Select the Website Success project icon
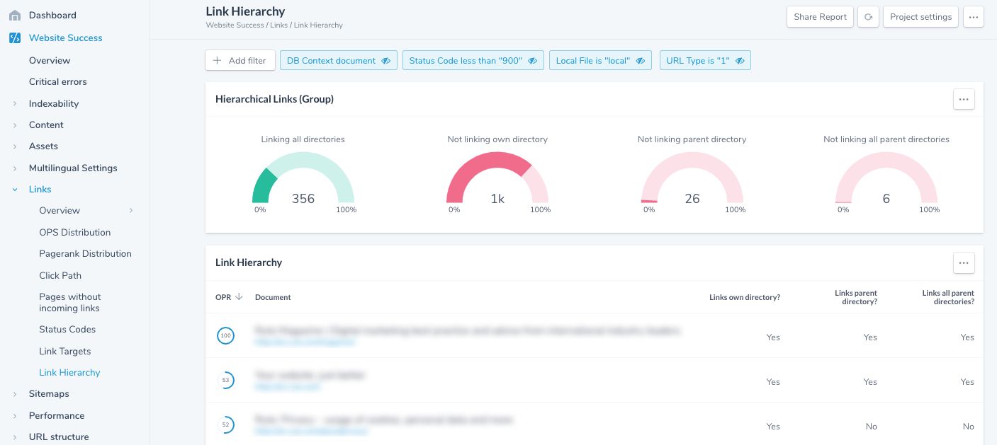Image resolution: width=997 pixels, height=445 pixels. coord(14,37)
